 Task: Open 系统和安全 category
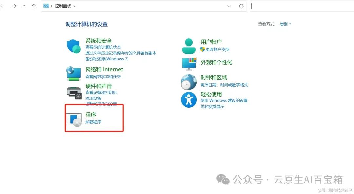coord(98,41)
